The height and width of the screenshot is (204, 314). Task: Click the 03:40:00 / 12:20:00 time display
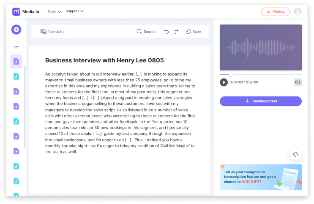point(244,82)
